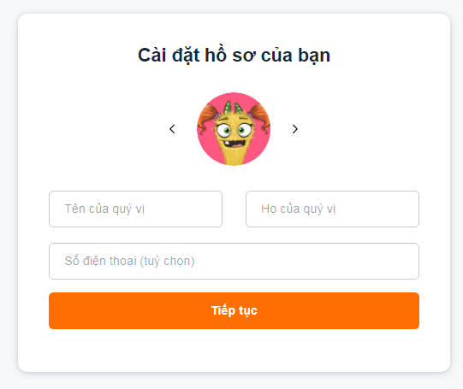The width and height of the screenshot is (463, 389).
Task: Continue to the next profile setup step
Action: pos(234,310)
